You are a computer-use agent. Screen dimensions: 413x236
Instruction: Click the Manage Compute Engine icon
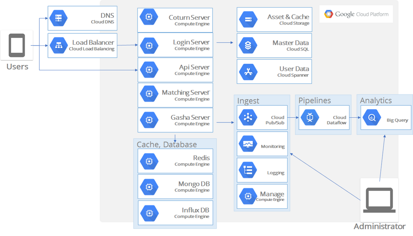pos(248,196)
